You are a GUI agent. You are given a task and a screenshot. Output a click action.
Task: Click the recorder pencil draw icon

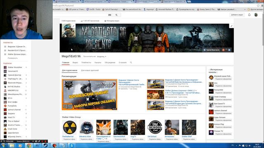point(39,141)
